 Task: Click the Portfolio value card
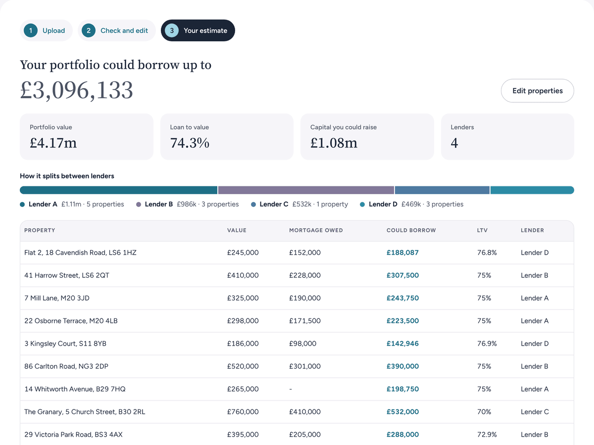coord(87,136)
